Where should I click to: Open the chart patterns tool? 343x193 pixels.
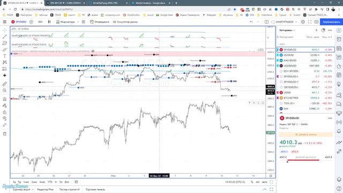click(5, 62)
